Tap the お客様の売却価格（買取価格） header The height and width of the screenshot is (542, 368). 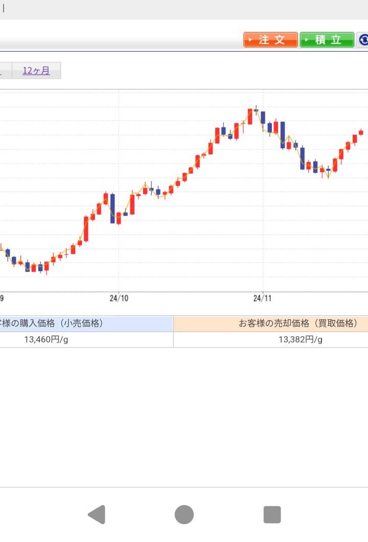(271, 323)
